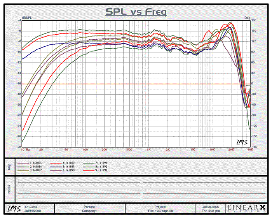The height and width of the screenshot is (218, 272).
Task: Click the '200' frequency axis label
Action: (x=104, y=149)
